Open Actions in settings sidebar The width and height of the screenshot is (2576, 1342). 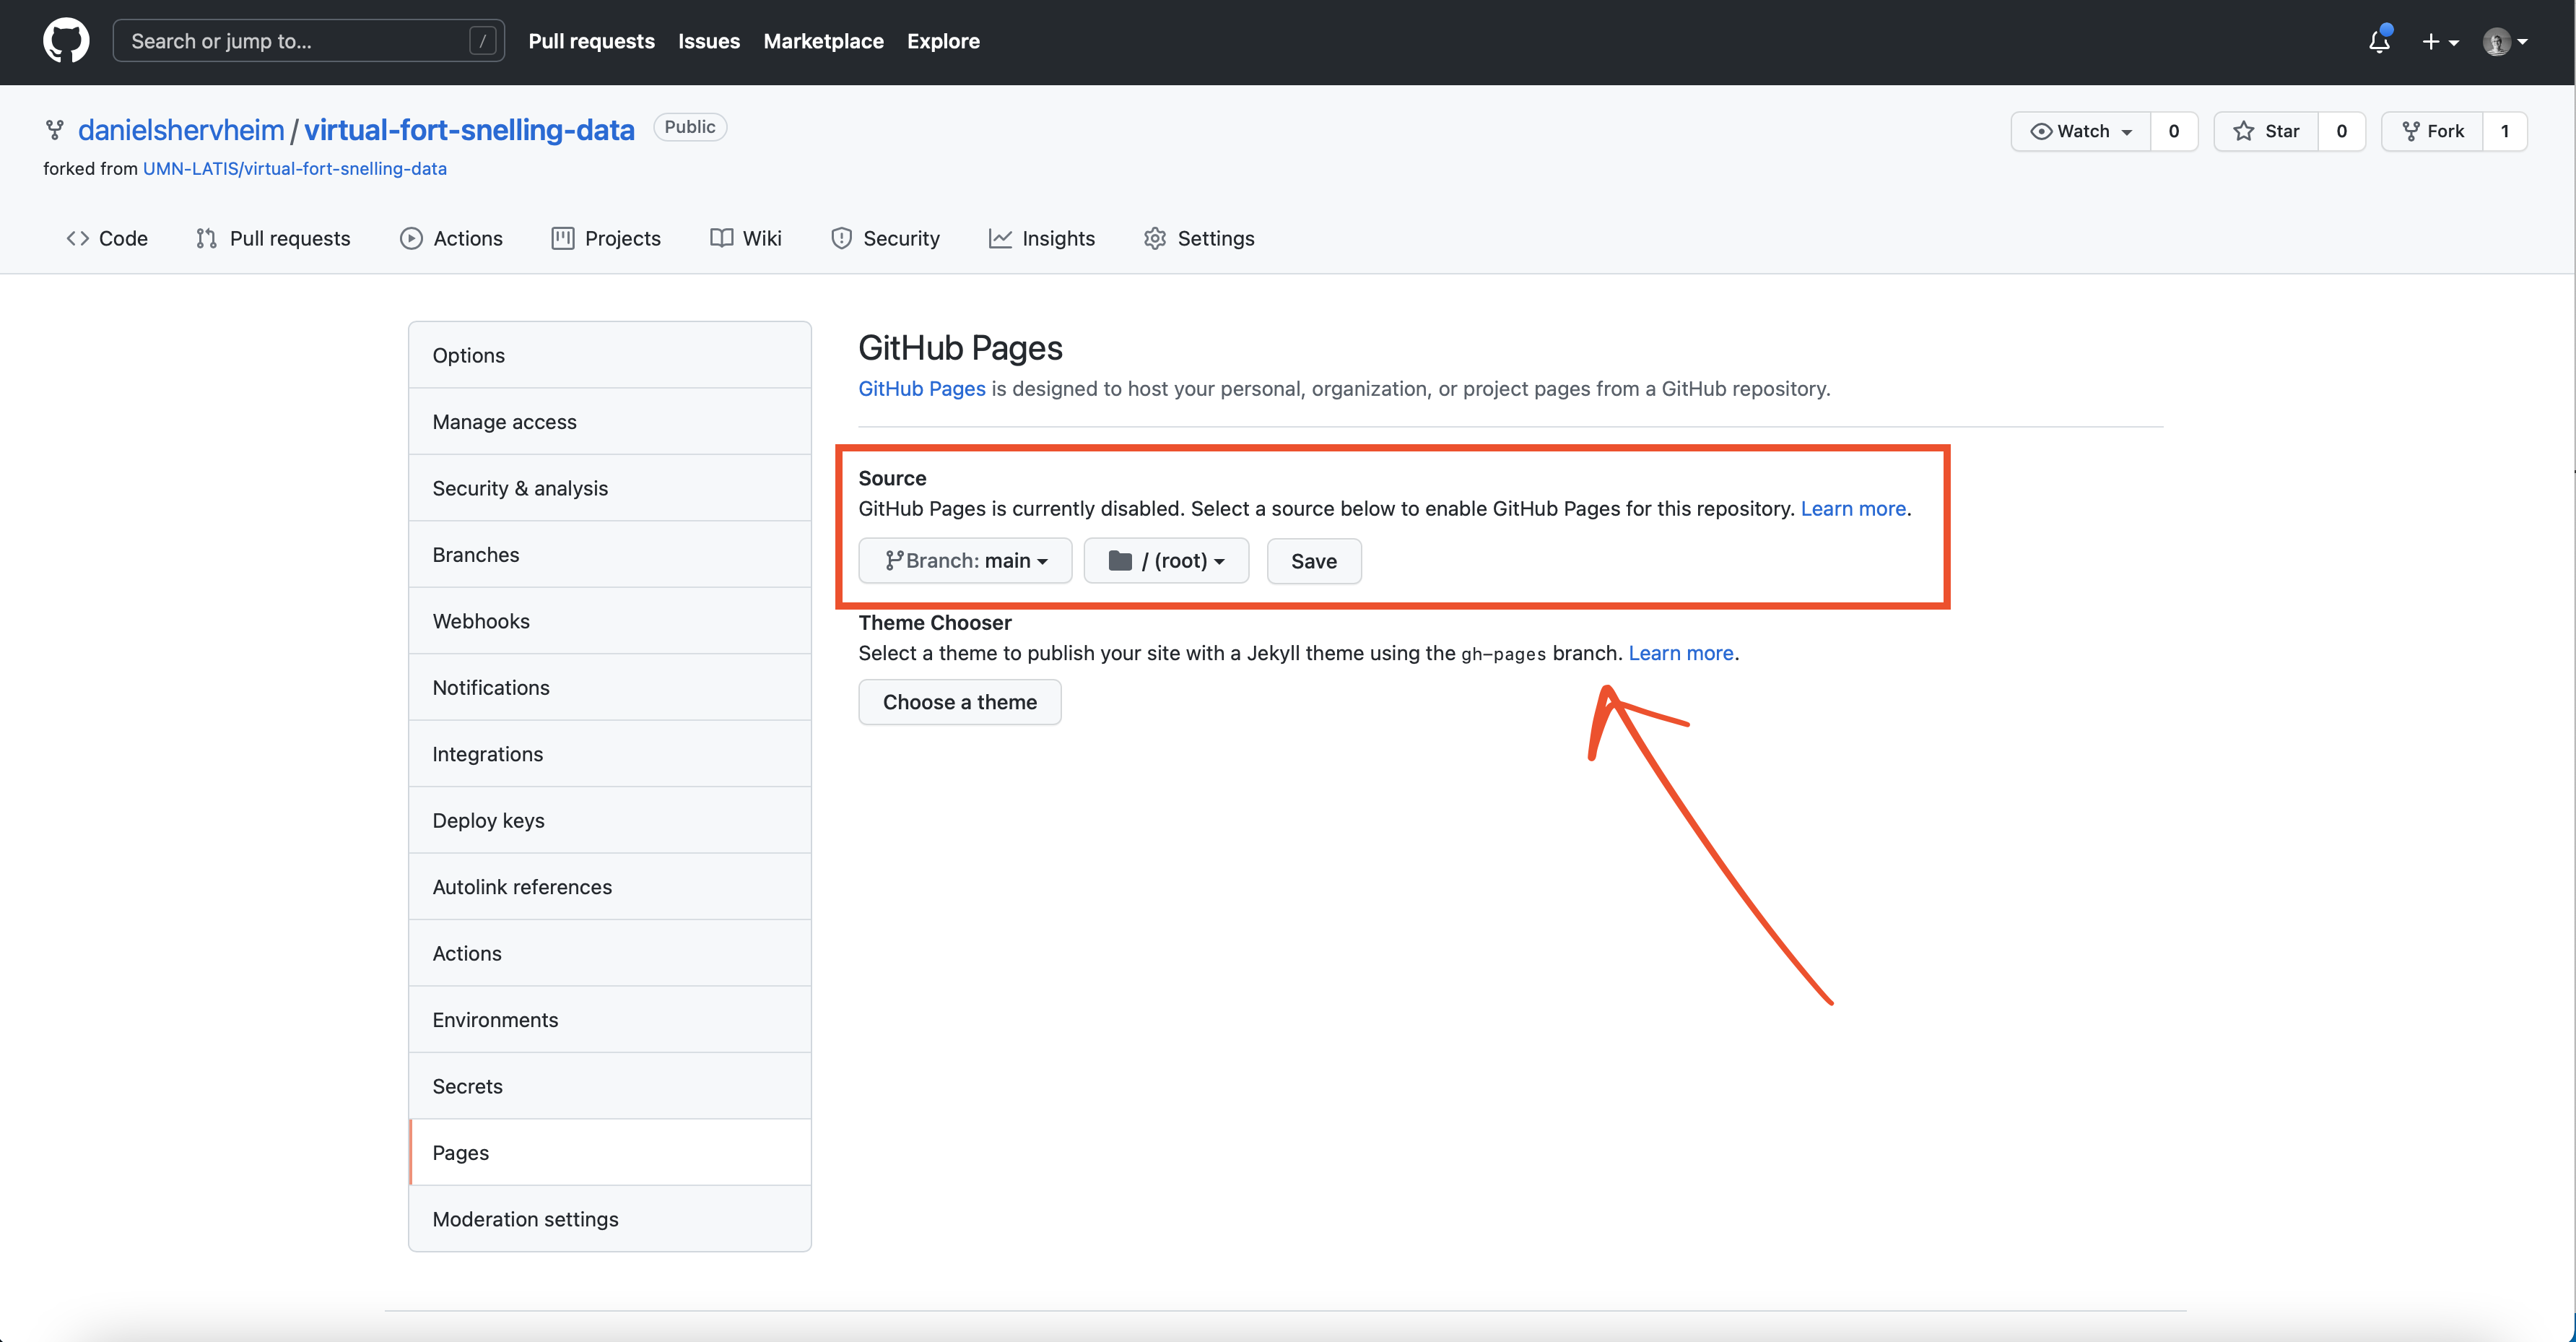tap(610, 953)
